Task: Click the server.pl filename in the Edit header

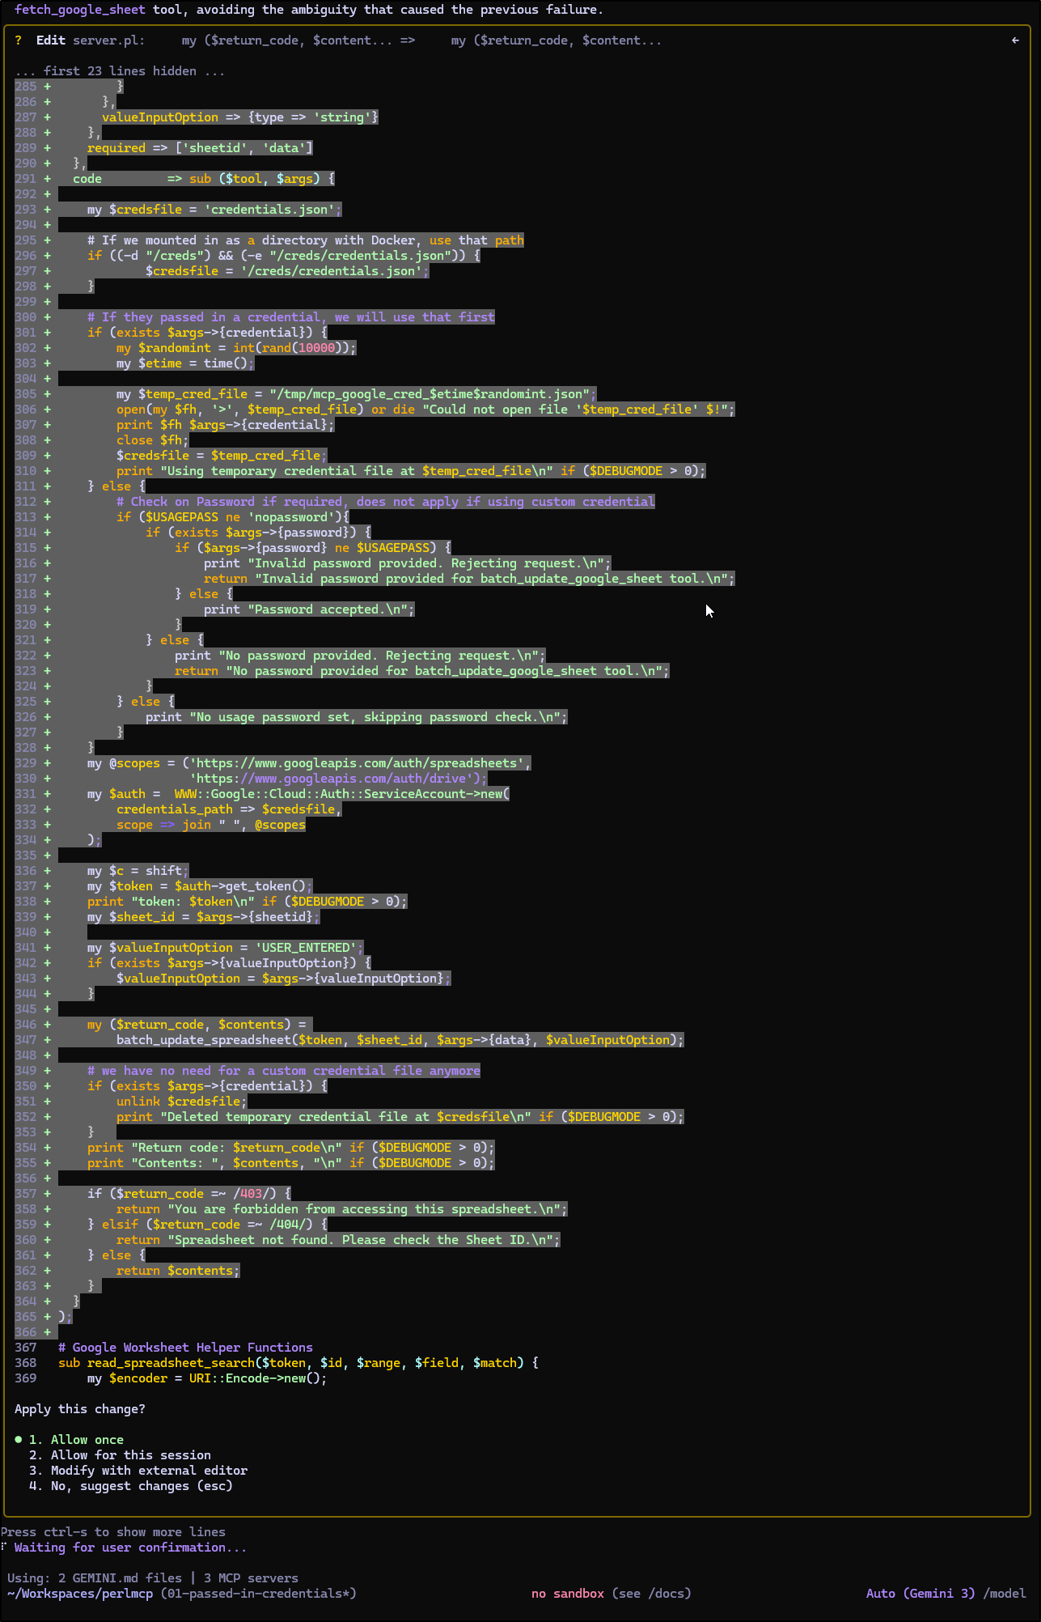Action: (108, 40)
